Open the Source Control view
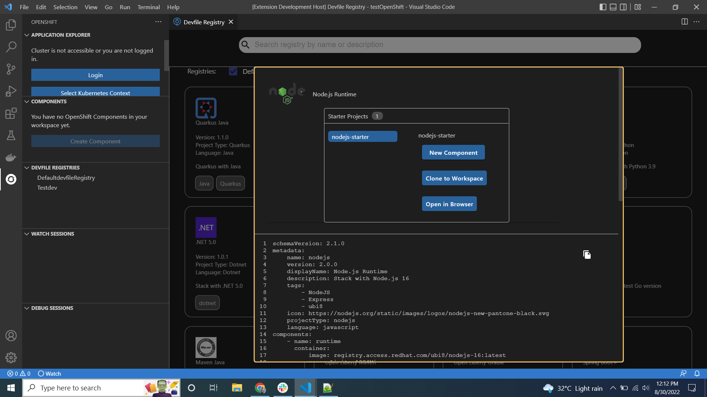This screenshot has height=397, width=707. 11,69
